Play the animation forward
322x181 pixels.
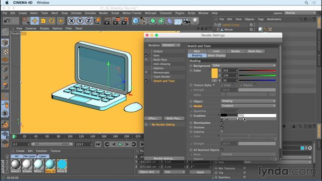120,144
